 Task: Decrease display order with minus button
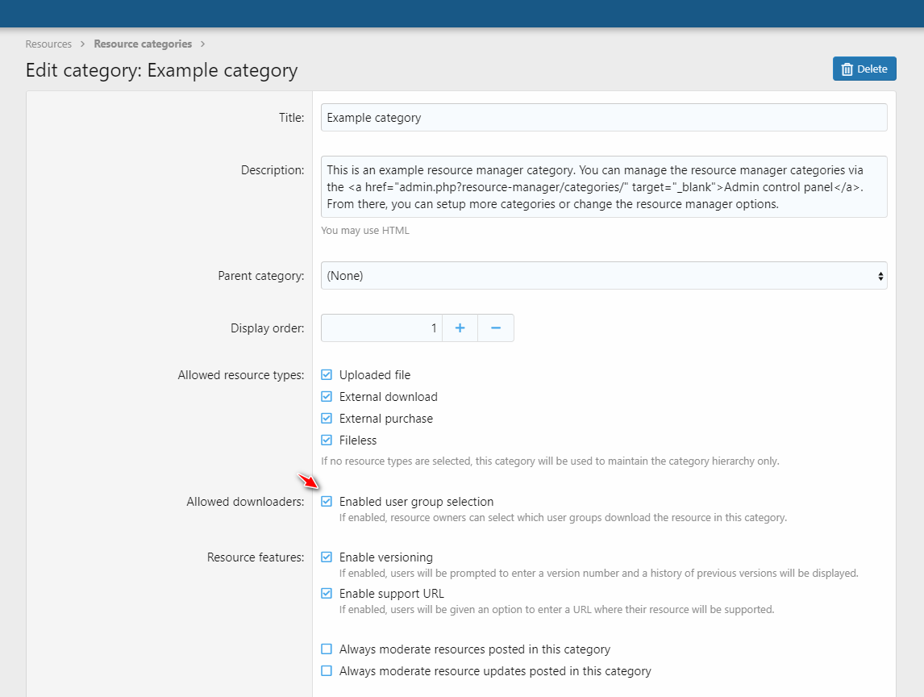pyautogui.click(x=496, y=328)
